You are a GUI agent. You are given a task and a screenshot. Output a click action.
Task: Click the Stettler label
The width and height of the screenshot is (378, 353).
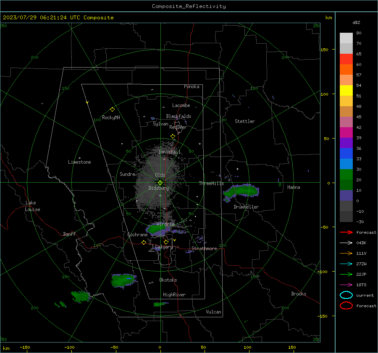point(245,121)
